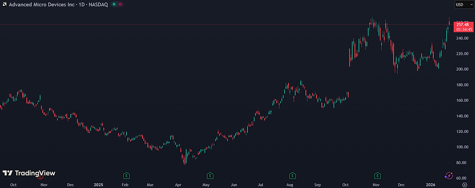
Task: Click the 120.00 price axis label
Action: 462,132
